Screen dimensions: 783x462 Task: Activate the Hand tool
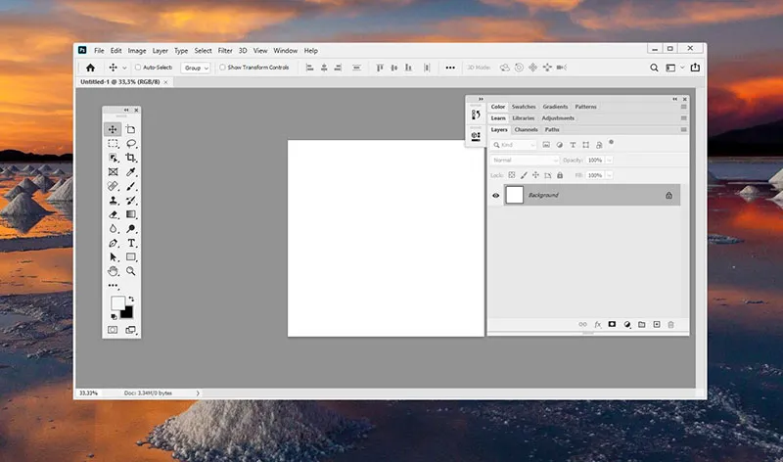113,271
